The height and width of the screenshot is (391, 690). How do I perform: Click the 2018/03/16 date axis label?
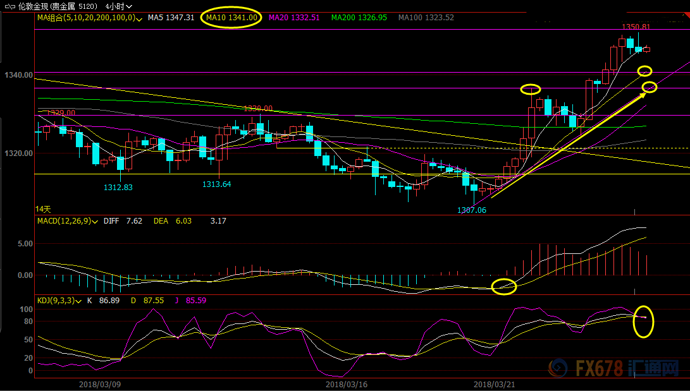tap(347, 385)
